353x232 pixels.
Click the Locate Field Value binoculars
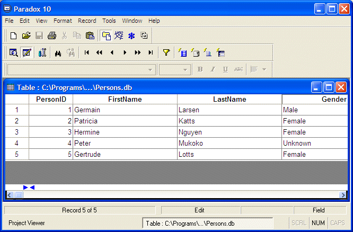(58, 53)
